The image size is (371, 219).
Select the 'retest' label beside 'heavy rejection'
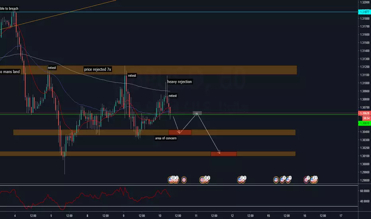pos(173,96)
